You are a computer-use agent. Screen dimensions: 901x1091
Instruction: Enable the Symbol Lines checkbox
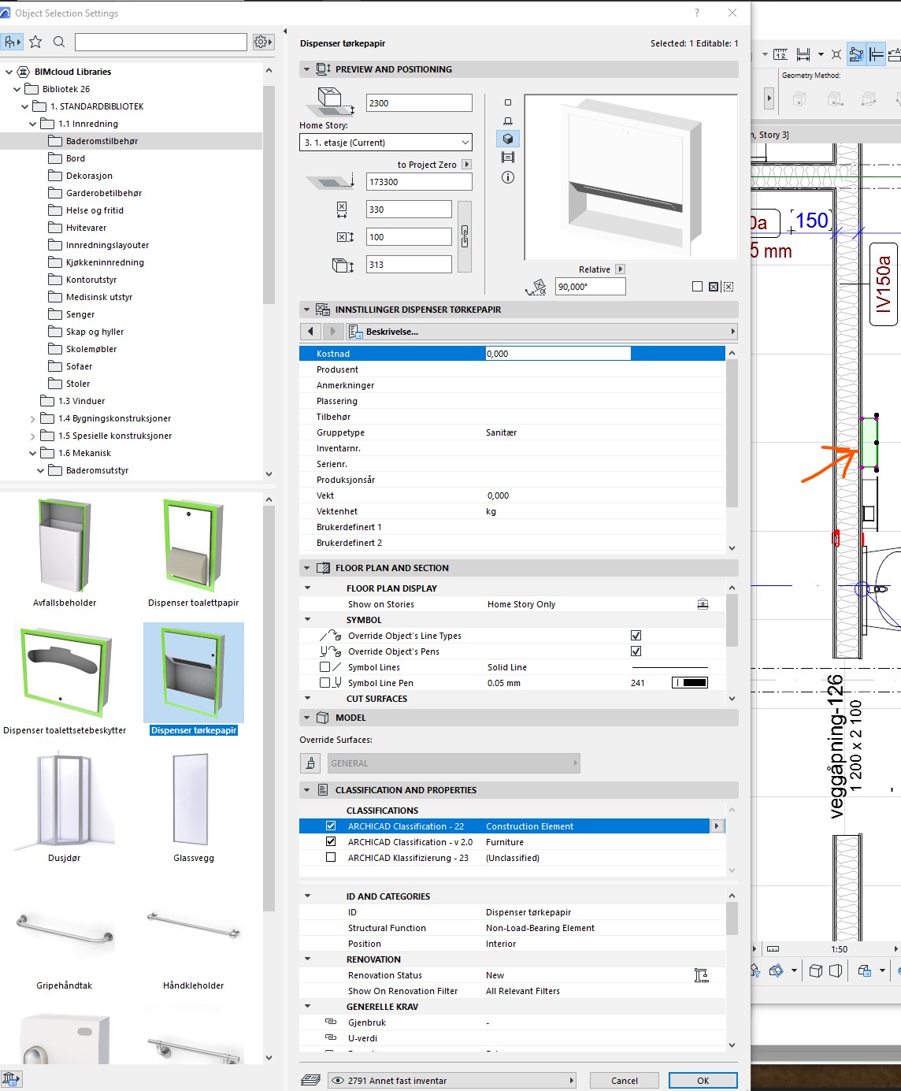324,667
